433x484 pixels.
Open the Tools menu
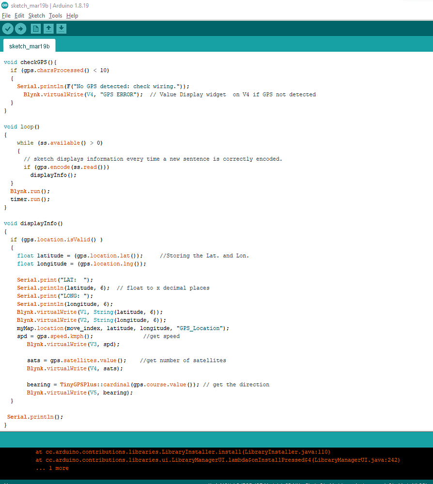pyautogui.click(x=55, y=15)
